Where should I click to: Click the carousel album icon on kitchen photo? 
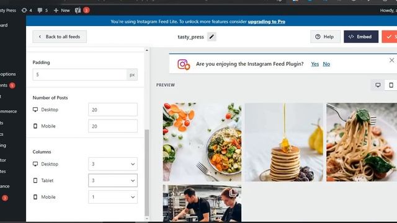[x=233, y=193]
